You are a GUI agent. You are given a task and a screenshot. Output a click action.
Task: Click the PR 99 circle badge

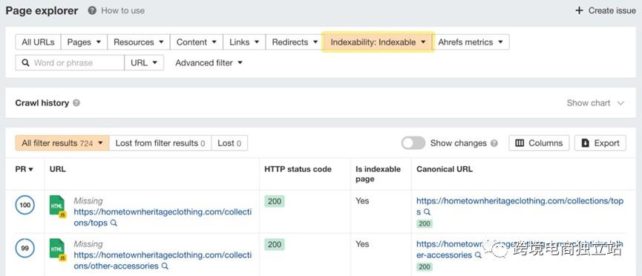coord(25,248)
